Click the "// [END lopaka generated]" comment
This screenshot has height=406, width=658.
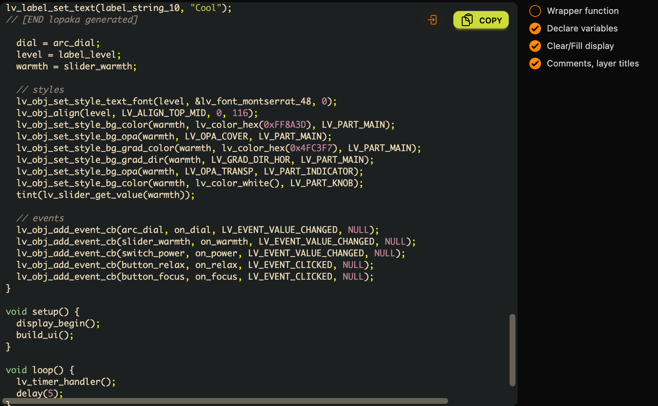72,20
